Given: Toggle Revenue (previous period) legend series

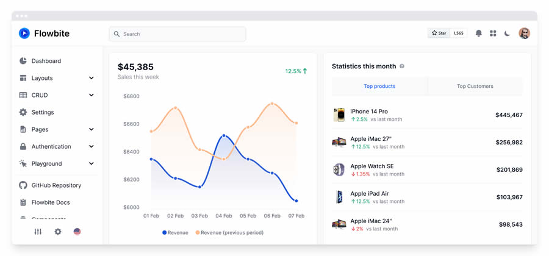Looking at the screenshot, I should (x=229, y=232).
